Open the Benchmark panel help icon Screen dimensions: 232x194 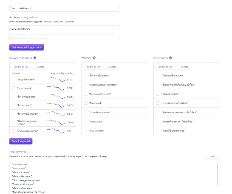pyautogui.click(x=171, y=58)
